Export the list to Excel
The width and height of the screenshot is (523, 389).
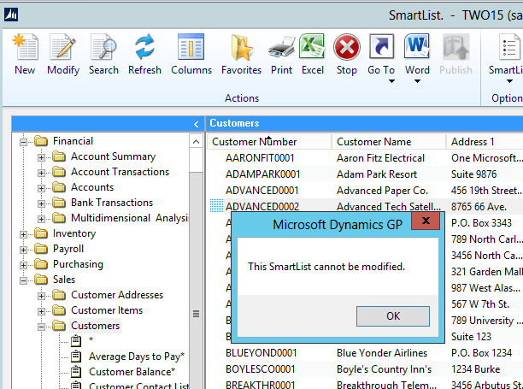point(312,47)
